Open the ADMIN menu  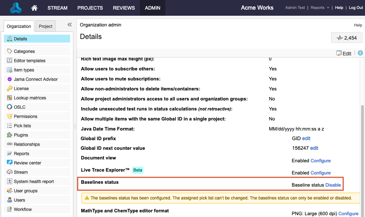[x=152, y=8]
